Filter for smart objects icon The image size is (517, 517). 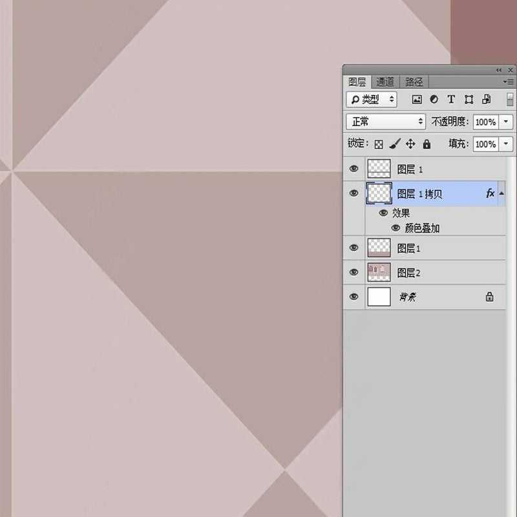click(x=486, y=100)
